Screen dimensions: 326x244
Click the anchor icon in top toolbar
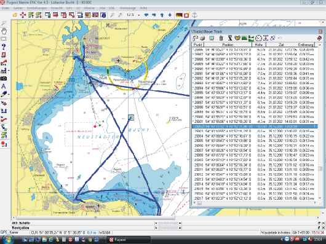194,15
